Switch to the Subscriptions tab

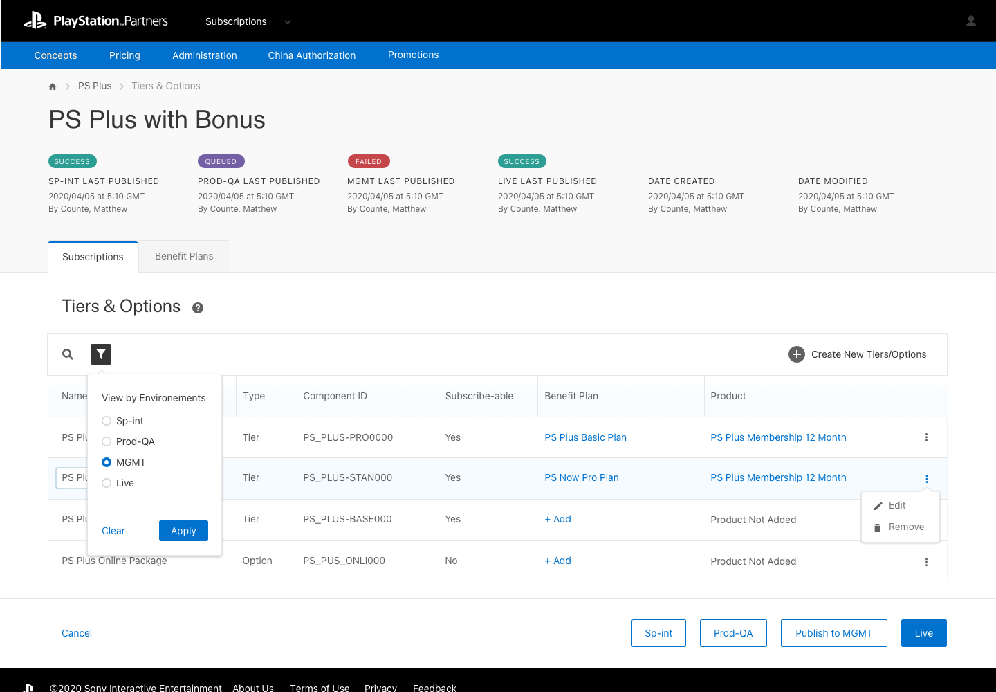(x=93, y=257)
